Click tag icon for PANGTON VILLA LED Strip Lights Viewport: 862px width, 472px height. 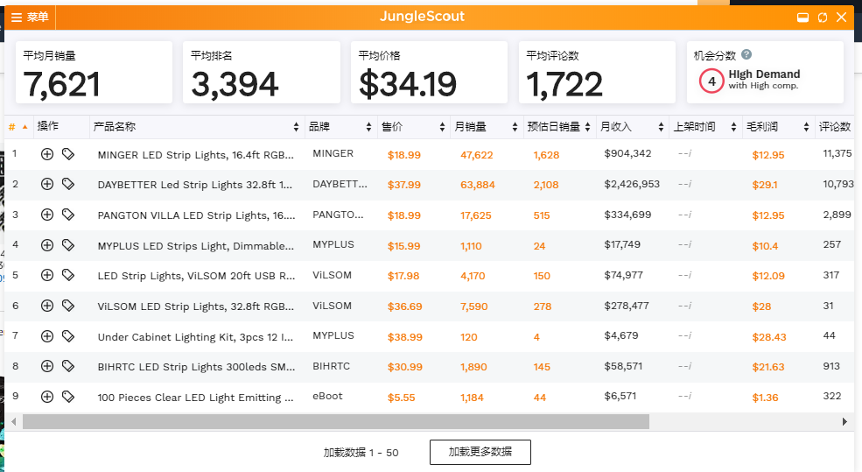[68, 215]
